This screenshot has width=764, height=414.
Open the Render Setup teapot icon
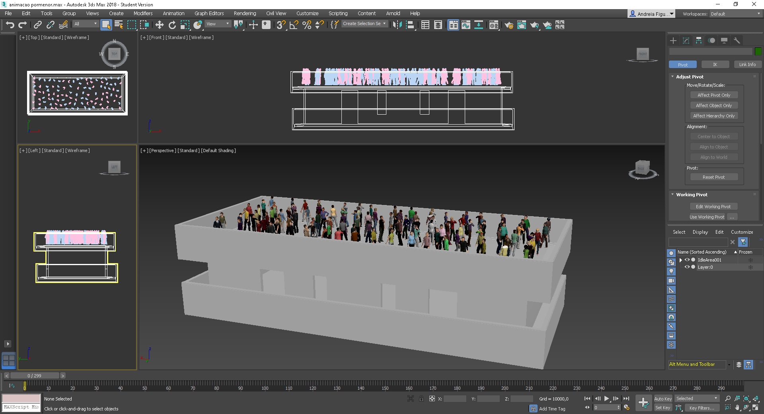click(x=509, y=25)
